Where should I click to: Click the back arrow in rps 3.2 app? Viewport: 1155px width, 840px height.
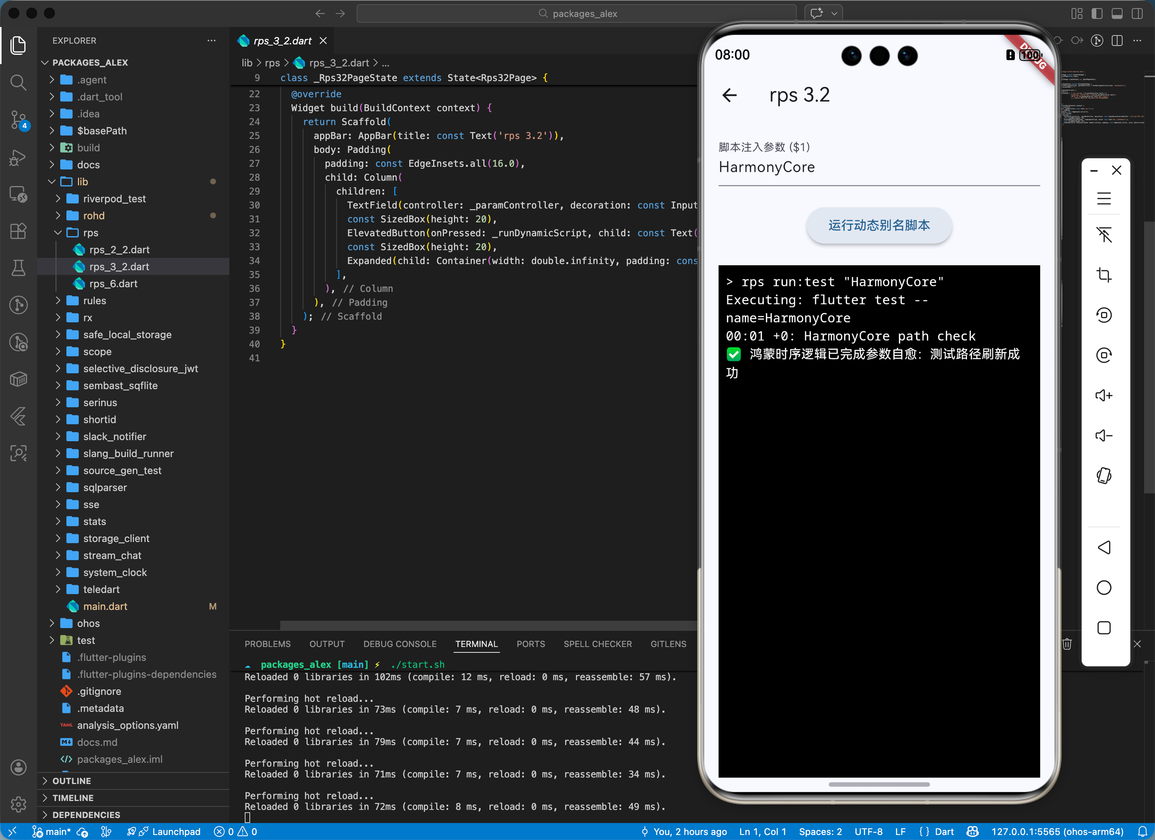click(729, 95)
